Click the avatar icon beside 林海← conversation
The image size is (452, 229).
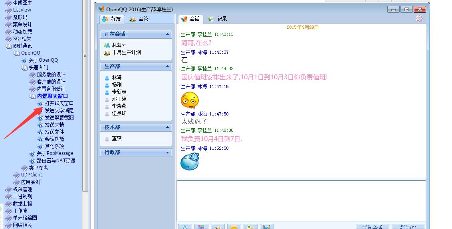click(x=107, y=45)
